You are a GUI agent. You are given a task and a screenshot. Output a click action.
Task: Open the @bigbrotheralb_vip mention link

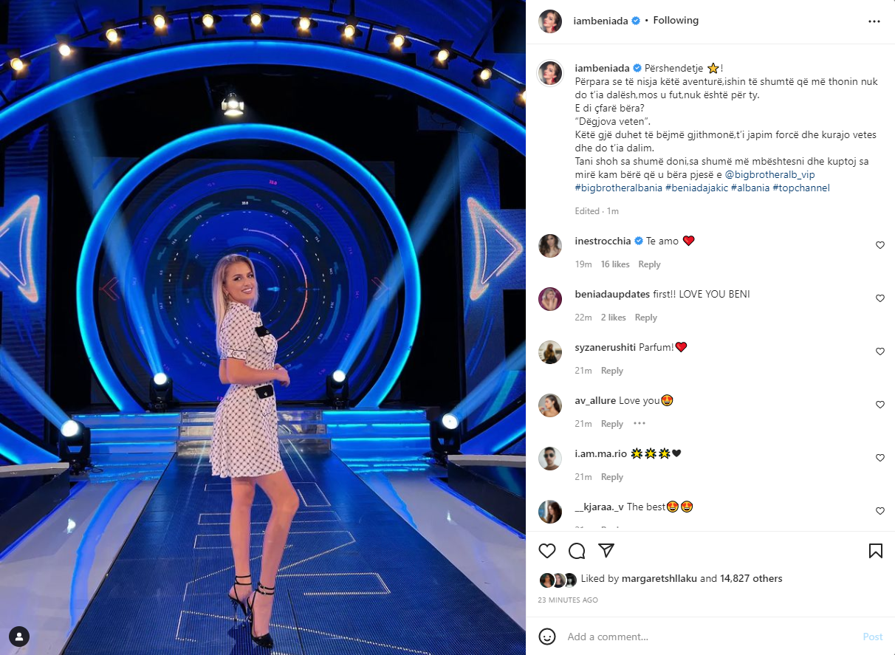pyautogui.click(x=770, y=175)
